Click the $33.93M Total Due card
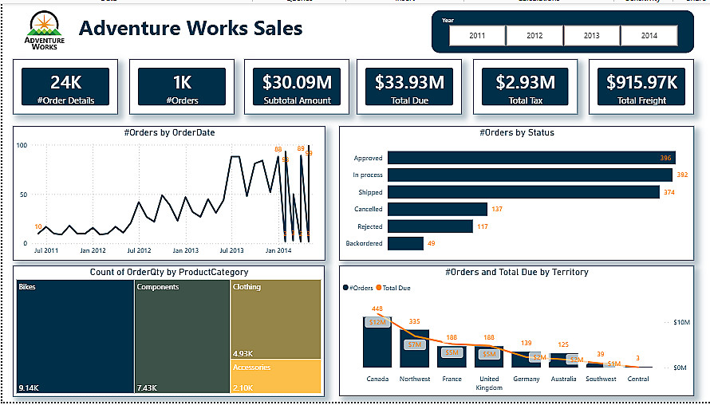The width and height of the screenshot is (710, 405). tap(409, 87)
